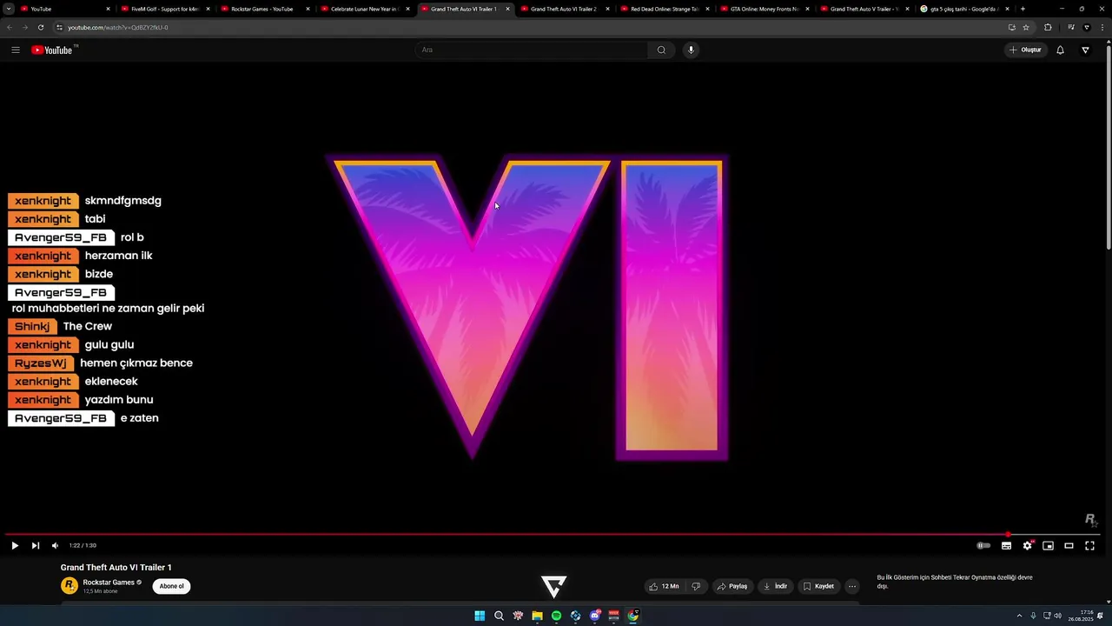Click the Kaydet save button

818,586
